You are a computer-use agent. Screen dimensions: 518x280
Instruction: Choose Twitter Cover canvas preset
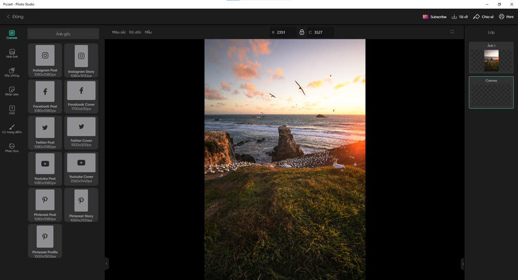[x=81, y=132]
